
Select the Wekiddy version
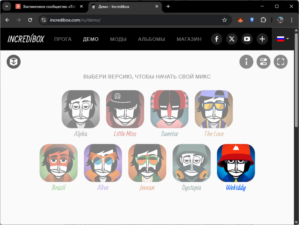tap(236, 163)
